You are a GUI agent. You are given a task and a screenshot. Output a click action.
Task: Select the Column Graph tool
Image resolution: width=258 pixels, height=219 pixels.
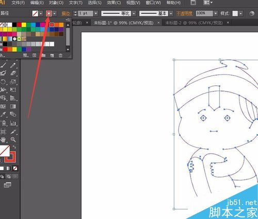click(x=13, y=123)
